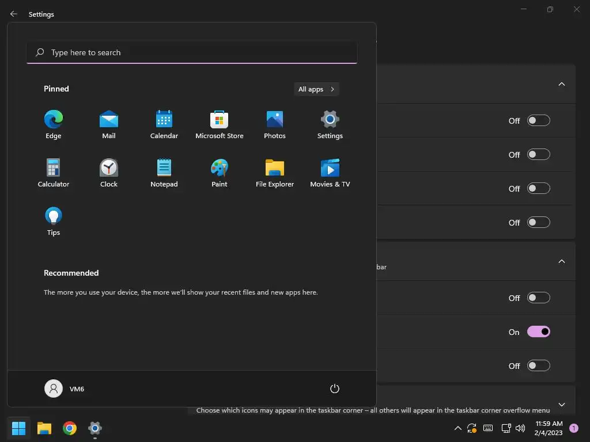The height and width of the screenshot is (442, 590).
Task: Open File Explorer in the pinned grid
Action: [275, 173]
